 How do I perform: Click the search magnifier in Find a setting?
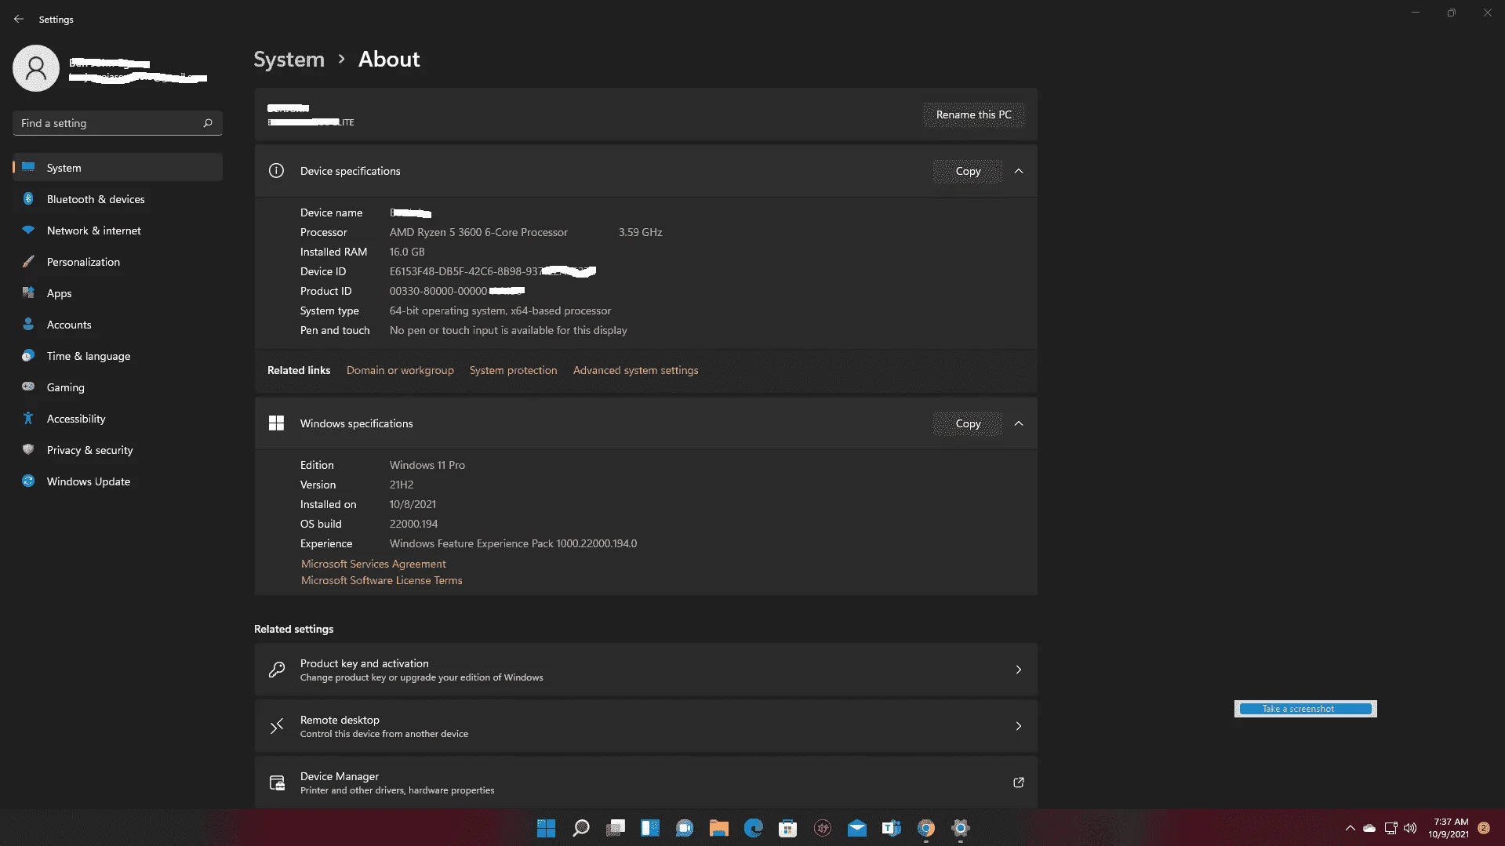point(208,123)
